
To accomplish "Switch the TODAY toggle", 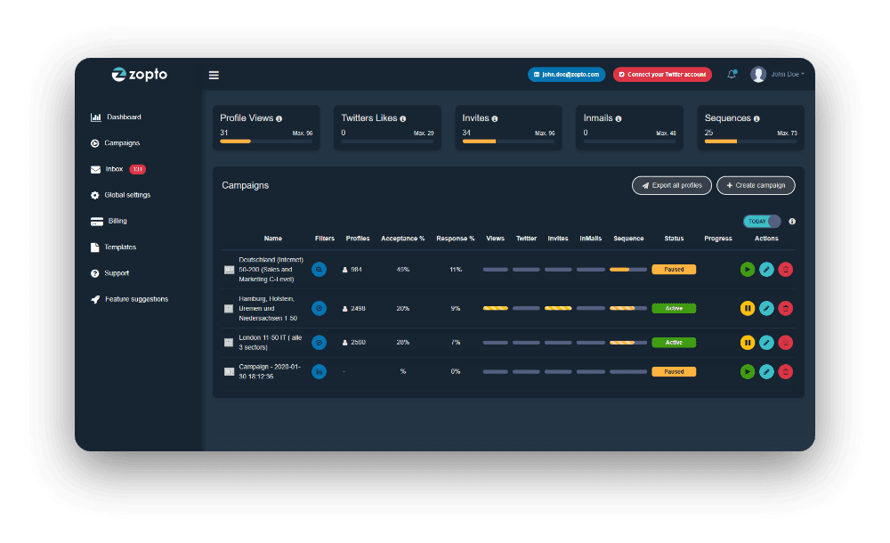I will [x=762, y=222].
